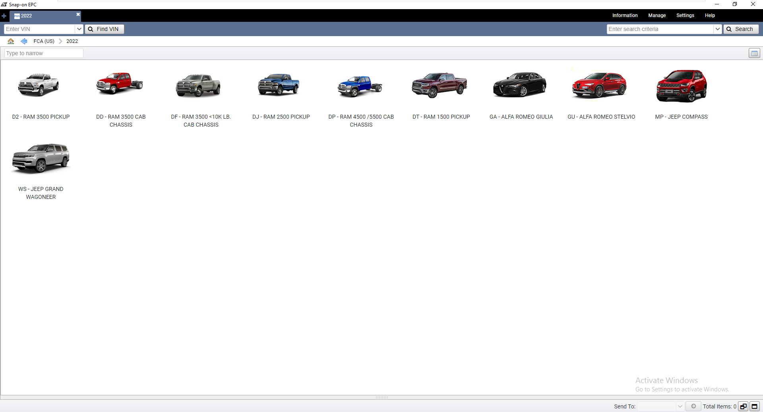Click the GU - ALFA ROMEO STELVIO label
Viewport: 763px width, 412px height.
tap(601, 117)
